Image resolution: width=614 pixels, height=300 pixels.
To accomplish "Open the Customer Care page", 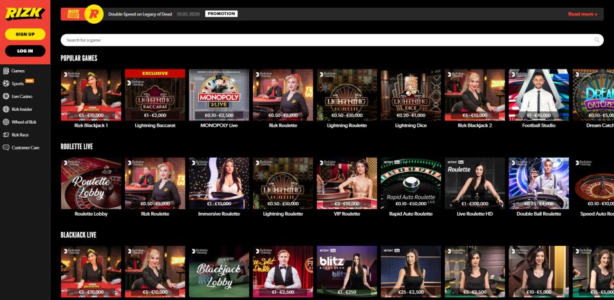I will click(x=26, y=147).
